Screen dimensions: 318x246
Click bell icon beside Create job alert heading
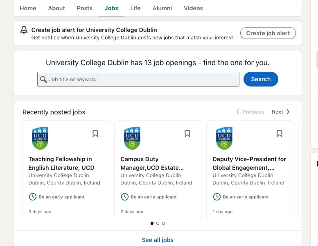[x=24, y=30]
